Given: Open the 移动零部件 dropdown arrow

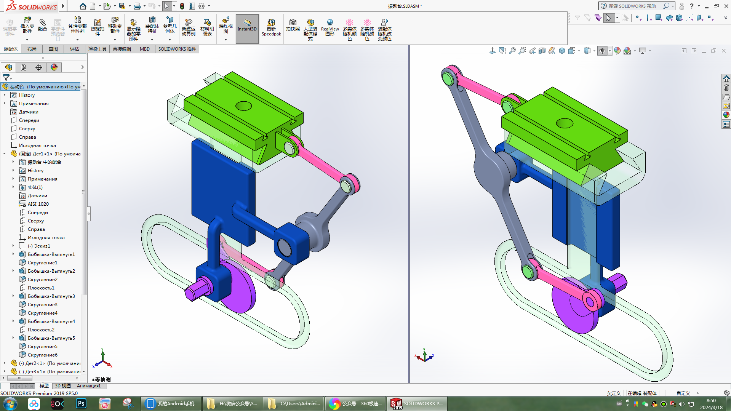Looking at the screenshot, I should [115, 40].
